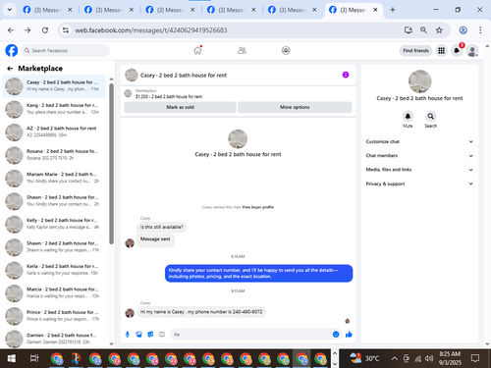
Task: Expand Privacy & support section
Action: point(419,184)
